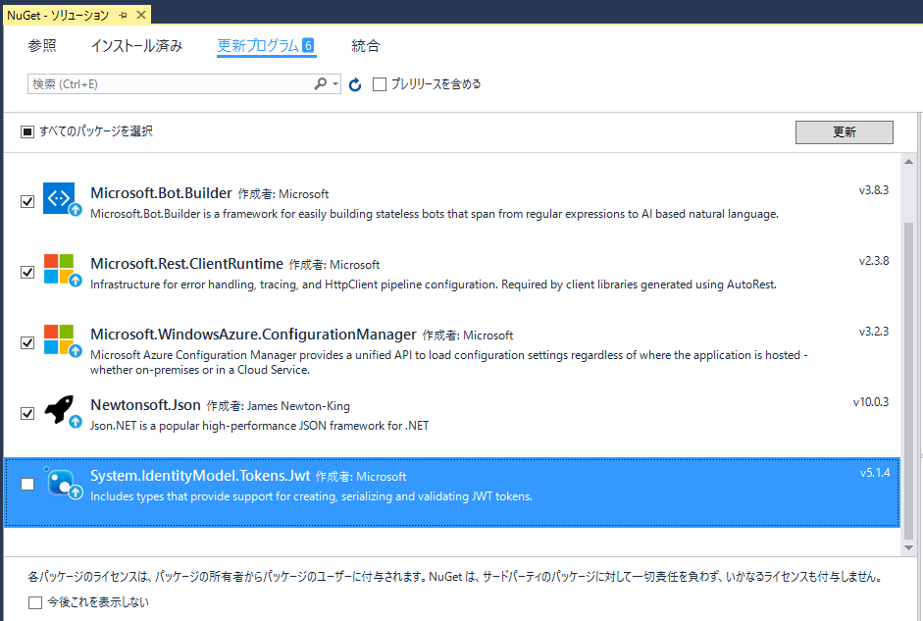Screen dimensions: 923x621
Task: Select the Microsoft.WindowsAzure.ConfigurationManager package title
Action: pos(253,335)
